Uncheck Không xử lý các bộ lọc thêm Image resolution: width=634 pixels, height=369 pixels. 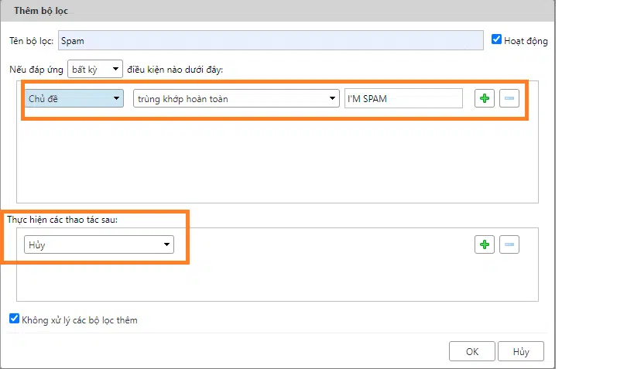point(14,319)
